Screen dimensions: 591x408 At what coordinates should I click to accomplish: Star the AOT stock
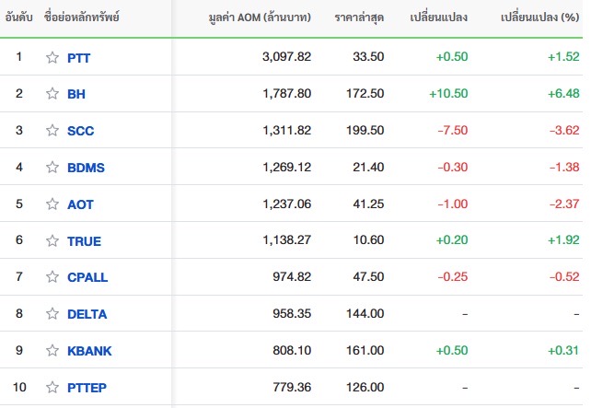[x=52, y=204]
